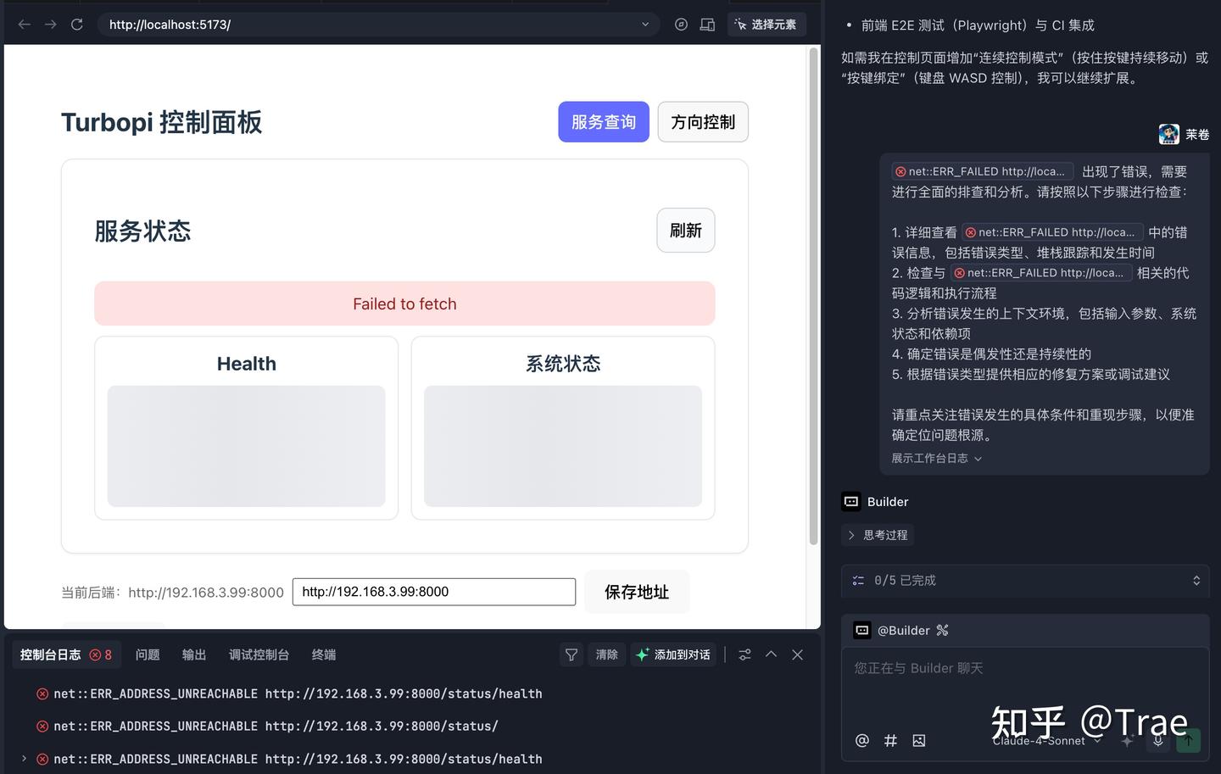
Task: Collapse the console log panel
Action: 771,654
